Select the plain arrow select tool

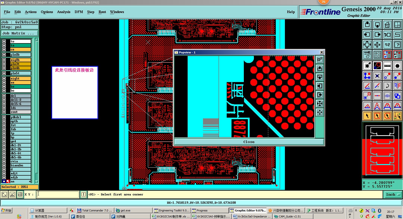tap(367, 116)
